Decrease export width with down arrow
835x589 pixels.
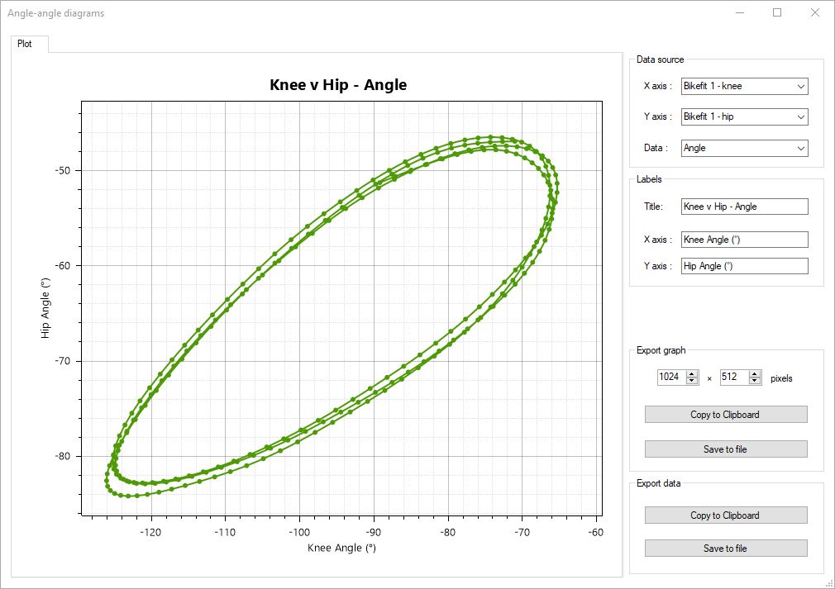(693, 381)
